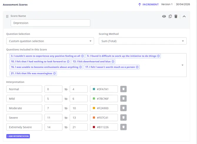
Task: Click the Moderate interpretation label field
Action: [x=24, y=108]
